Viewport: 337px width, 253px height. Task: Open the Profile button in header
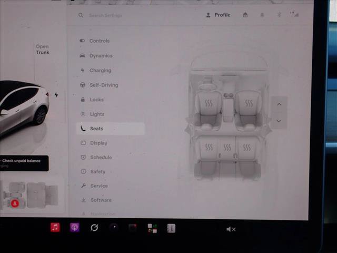(x=219, y=15)
